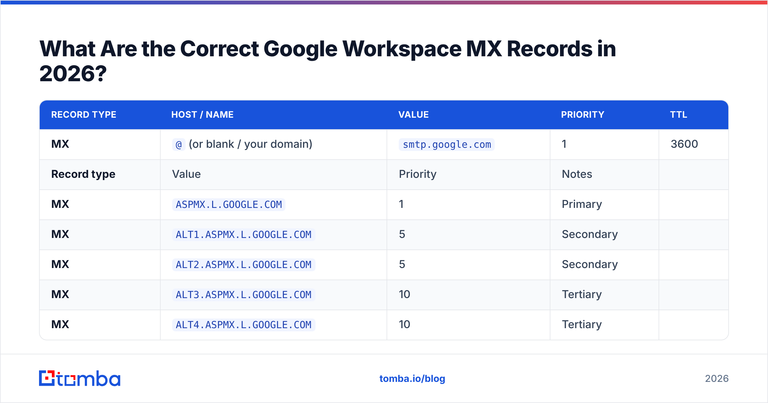Click priority 1 in the ASPMX.L row

(401, 204)
